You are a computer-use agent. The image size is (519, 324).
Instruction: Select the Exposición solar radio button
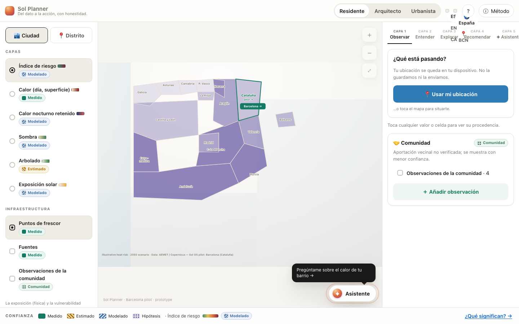(x=12, y=189)
